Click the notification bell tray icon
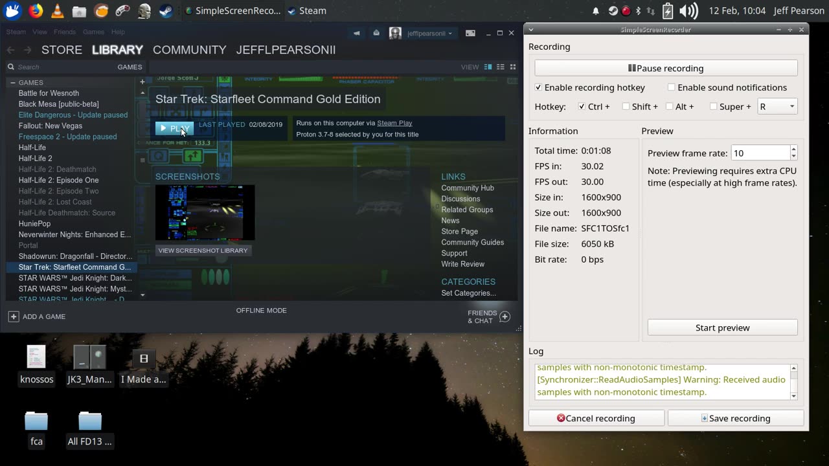Viewport: 829px width, 466px height. click(596, 11)
